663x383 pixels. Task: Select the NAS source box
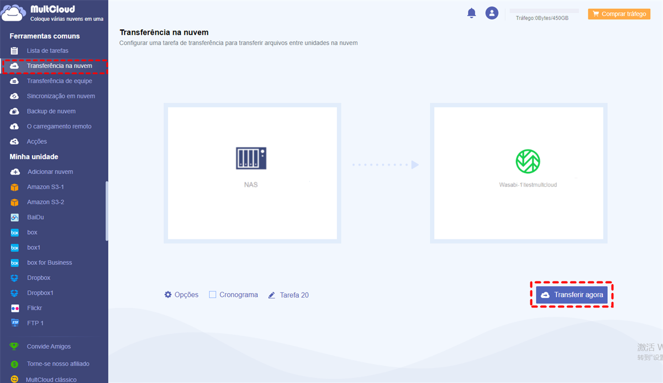252,173
